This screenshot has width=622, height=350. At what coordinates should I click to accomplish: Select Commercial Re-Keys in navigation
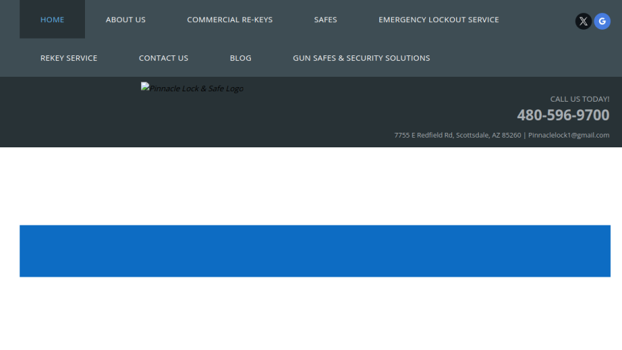229,19
